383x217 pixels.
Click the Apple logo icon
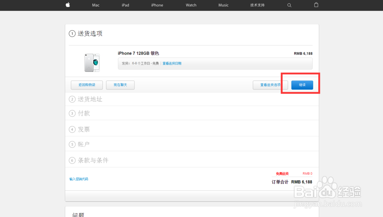point(68,5)
